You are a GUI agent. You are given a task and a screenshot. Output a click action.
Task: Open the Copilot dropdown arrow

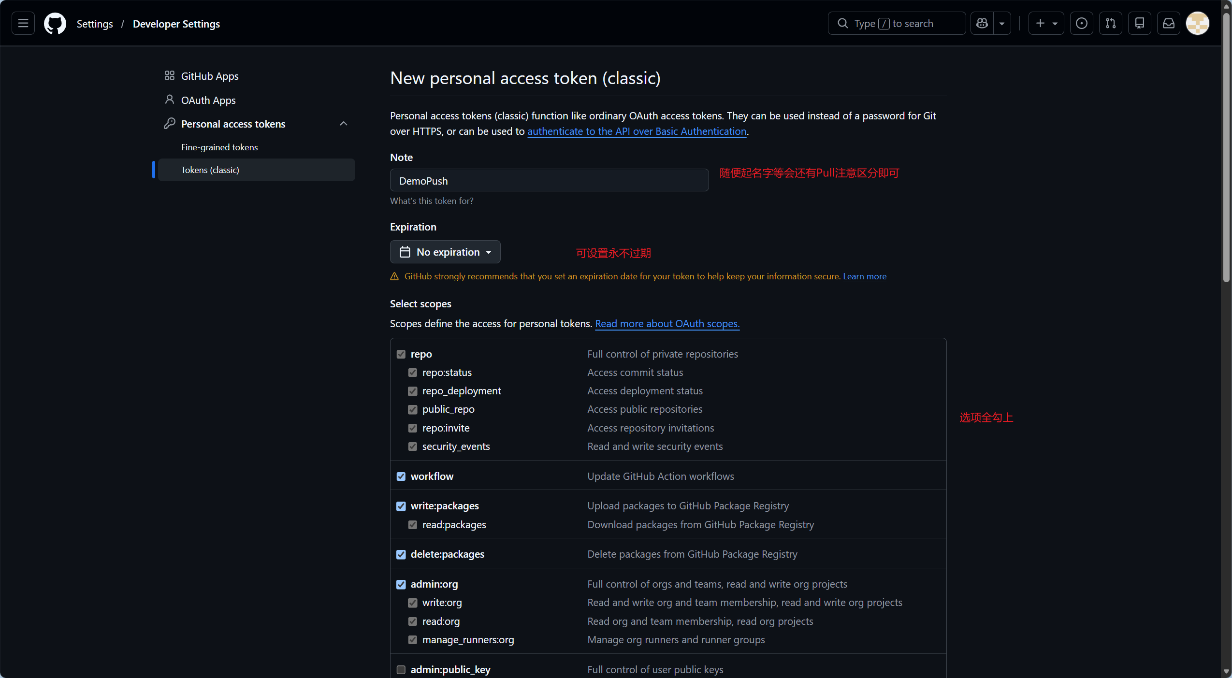pos(1002,23)
